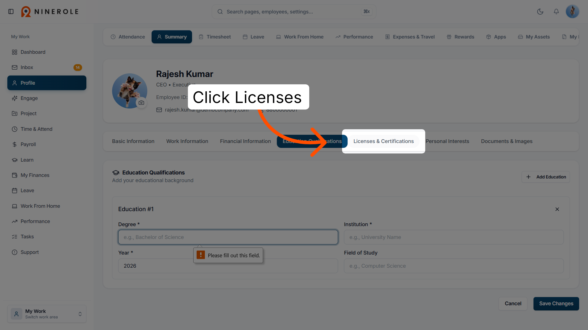This screenshot has height=330, width=588.
Task: Focus the global search field
Action: point(294,12)
